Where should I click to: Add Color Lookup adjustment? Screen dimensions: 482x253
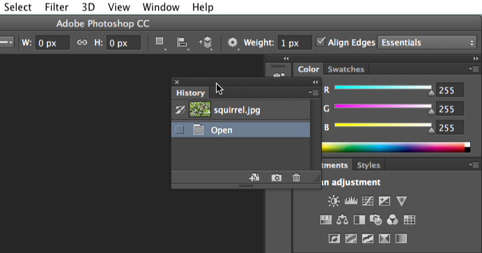click(x=410, y=220)
